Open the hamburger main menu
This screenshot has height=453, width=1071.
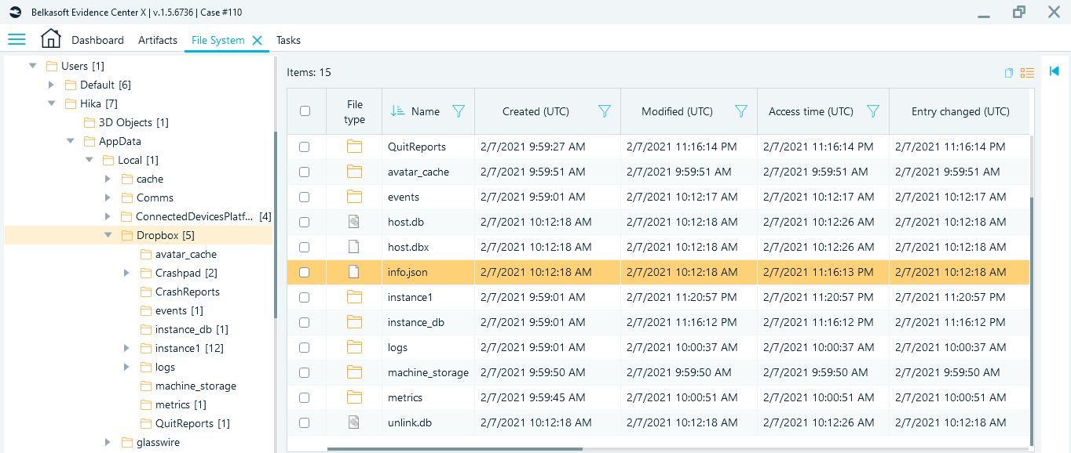point(16,39)
